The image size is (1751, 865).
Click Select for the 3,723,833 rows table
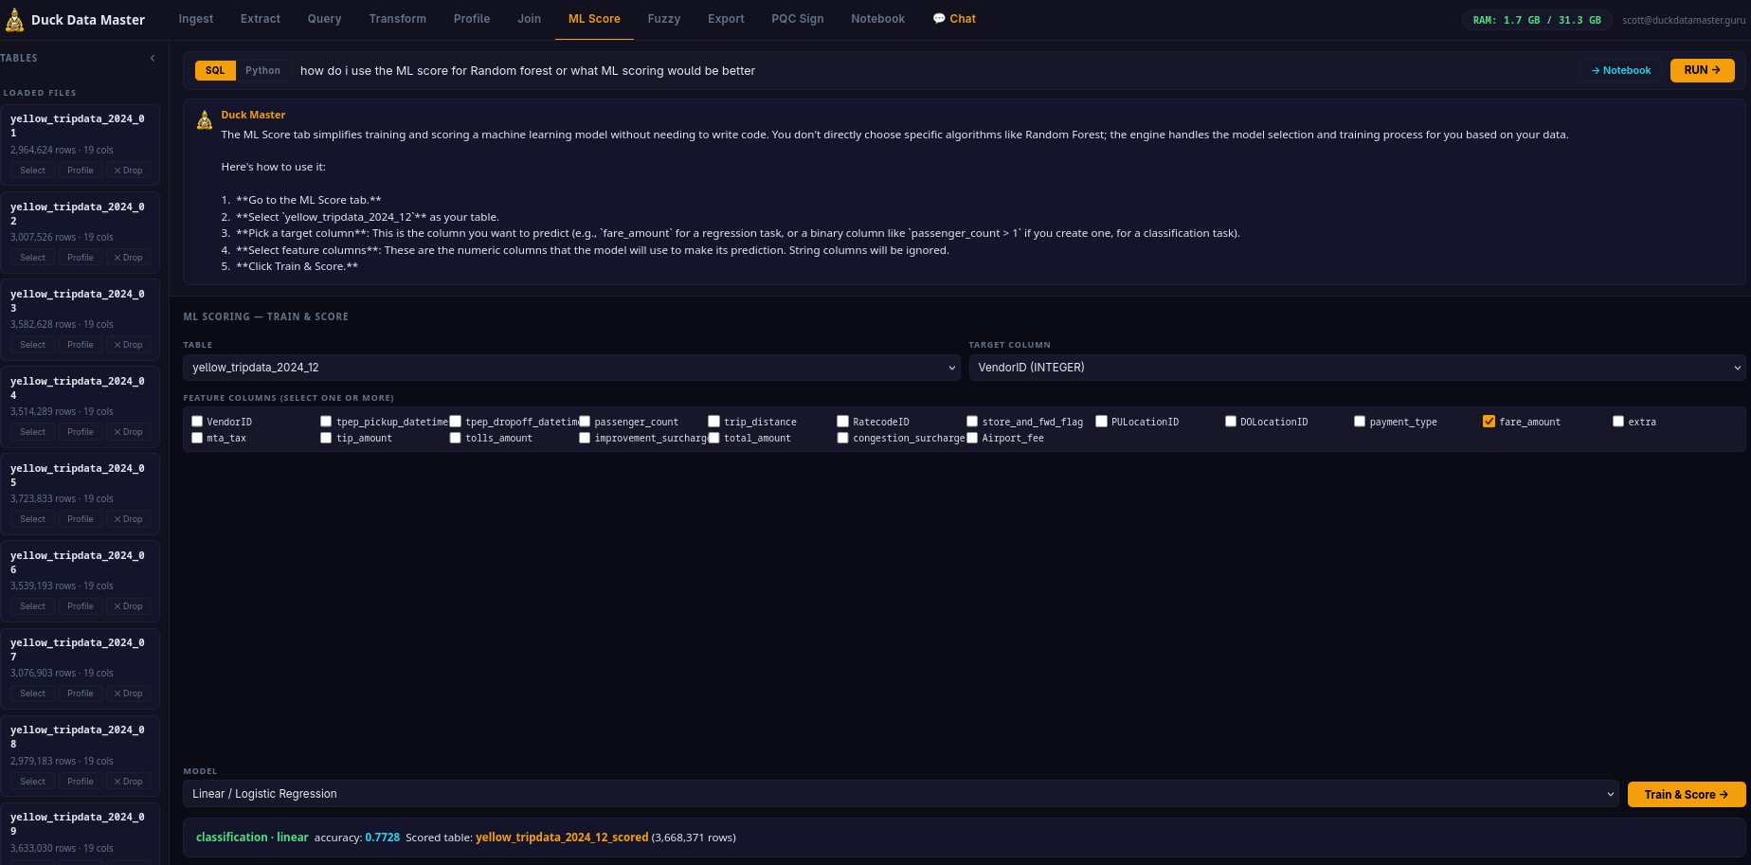33,519
